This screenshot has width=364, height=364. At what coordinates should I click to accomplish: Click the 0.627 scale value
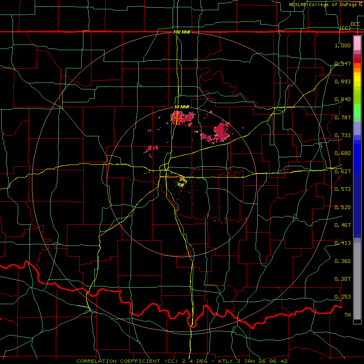(x=343, y=171)
